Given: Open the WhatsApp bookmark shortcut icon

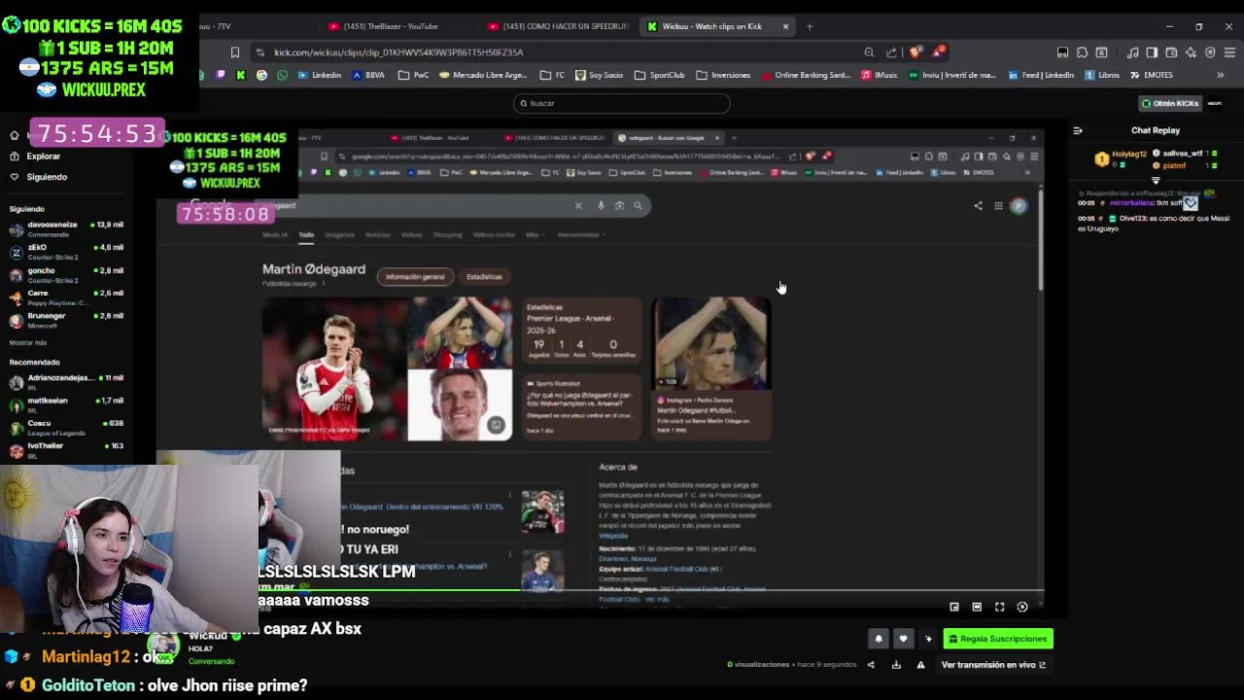Looking at the screenshot, I should (282, 75).
